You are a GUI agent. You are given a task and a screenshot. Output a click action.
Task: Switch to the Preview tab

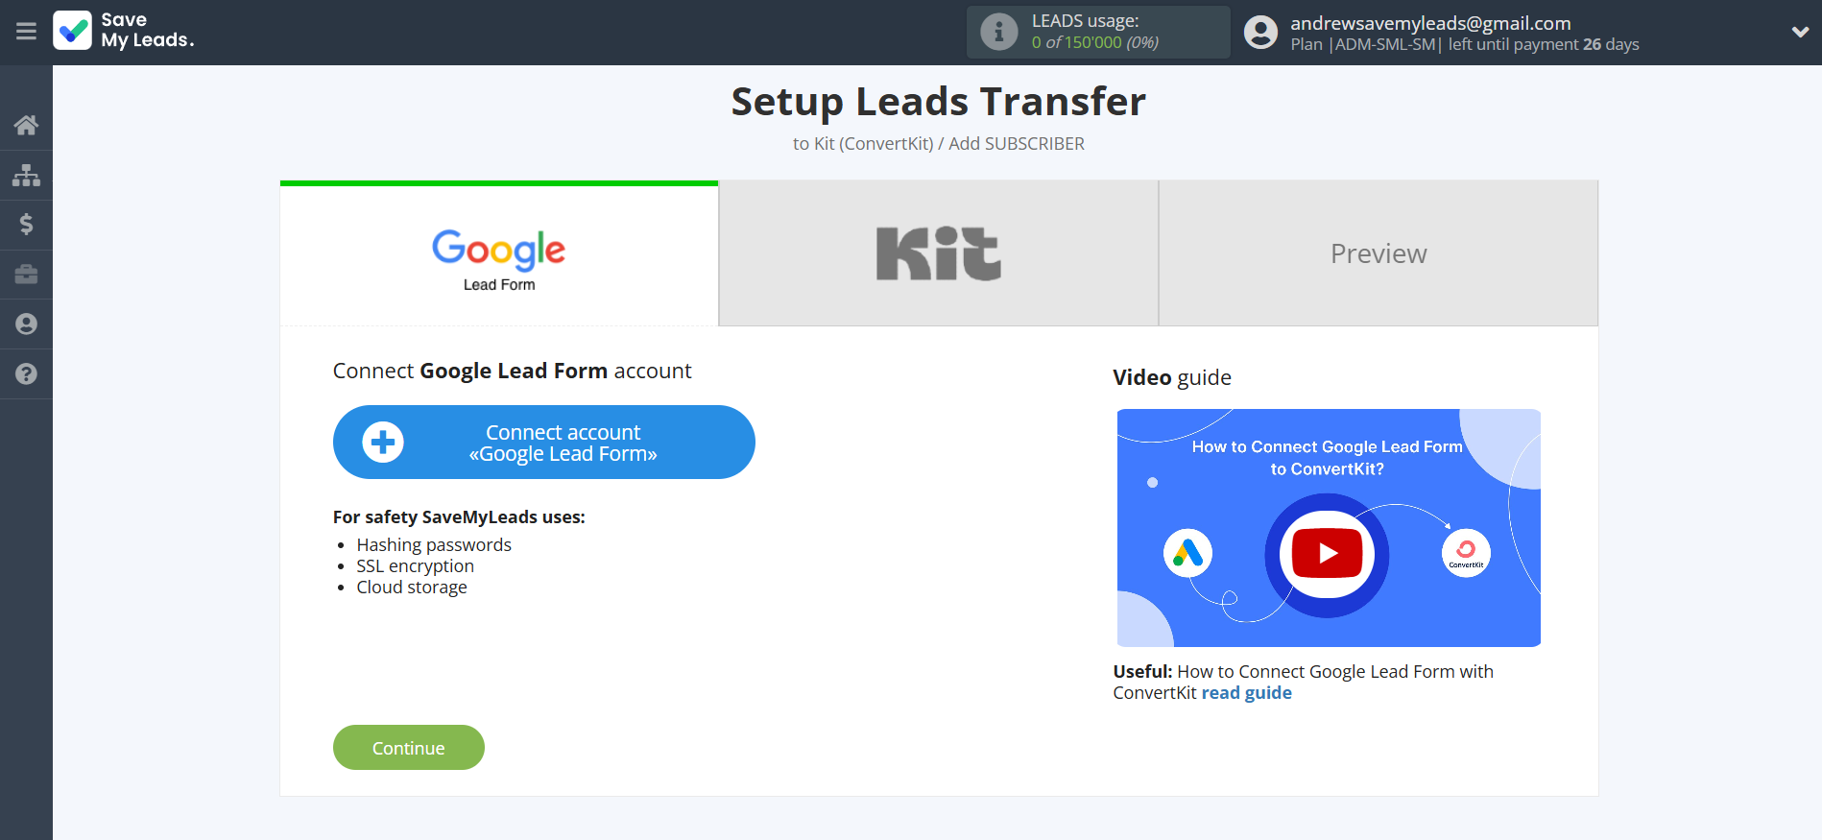(1378, 254)
